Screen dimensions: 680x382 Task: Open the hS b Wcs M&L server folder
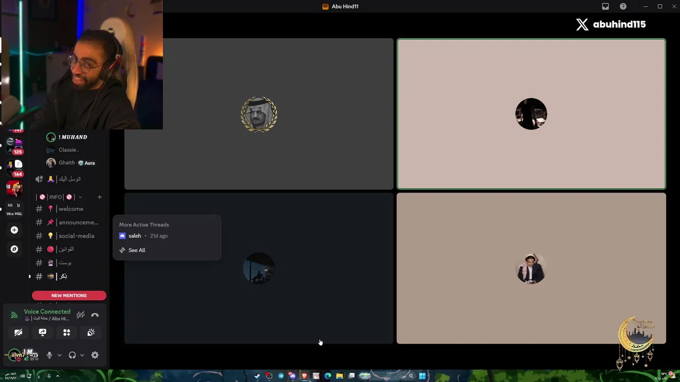click(14, 209)
